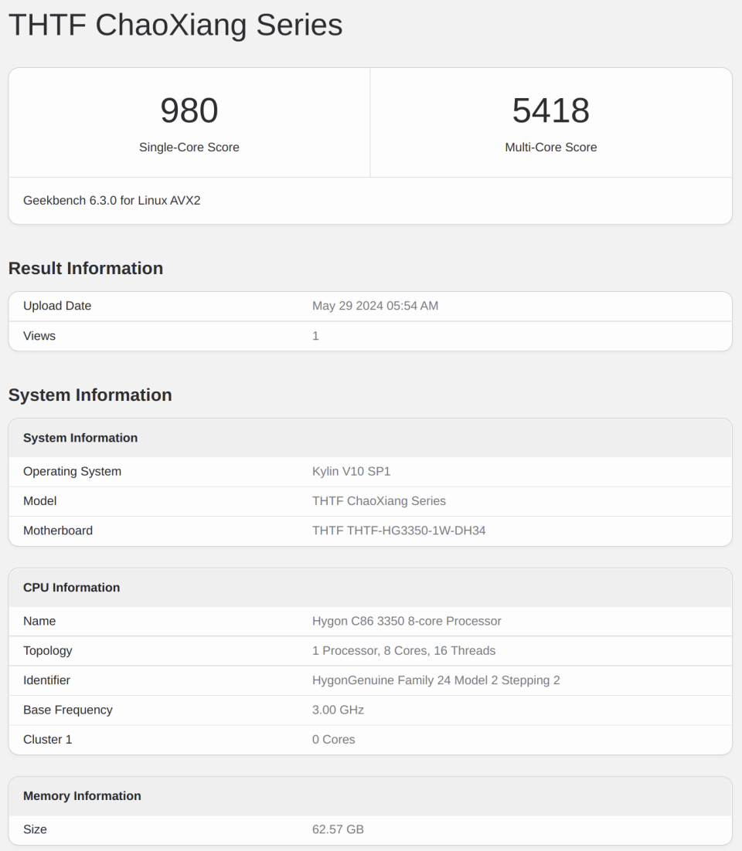Click the Operating System row Kylin V10 SP1
The image size is (742, 851).
click(351, 471)
